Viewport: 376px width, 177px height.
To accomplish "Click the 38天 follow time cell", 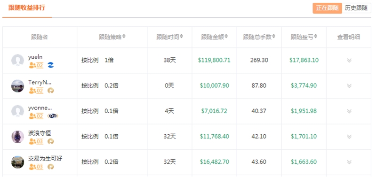I will coord(169,60).
